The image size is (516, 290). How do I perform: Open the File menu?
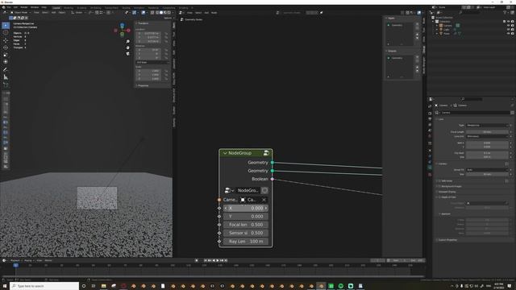(9, 7)
